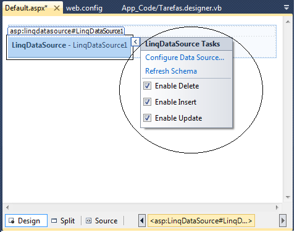Open Configure Data Source link

tap(185, 58)
